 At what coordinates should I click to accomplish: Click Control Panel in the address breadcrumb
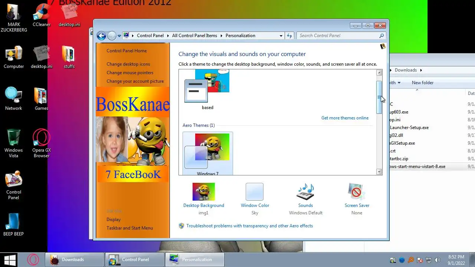click(150, 36)
